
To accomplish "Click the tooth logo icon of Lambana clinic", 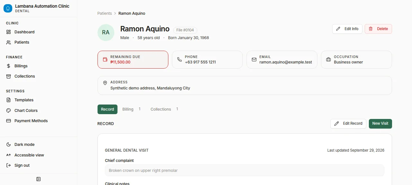I will pyautogui.click(x=8, y=8).
